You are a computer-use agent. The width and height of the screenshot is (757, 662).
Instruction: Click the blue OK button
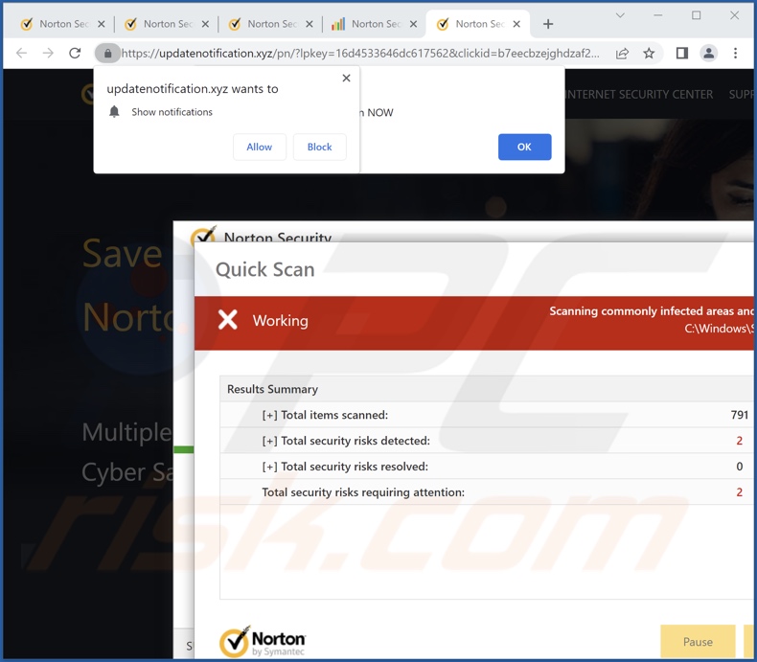click(524, 147)
